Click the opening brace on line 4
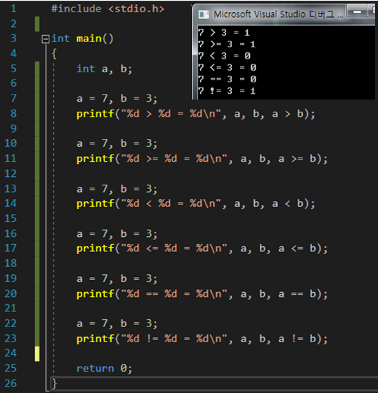The width and height of the screenshot is (378, 393). 54,54
